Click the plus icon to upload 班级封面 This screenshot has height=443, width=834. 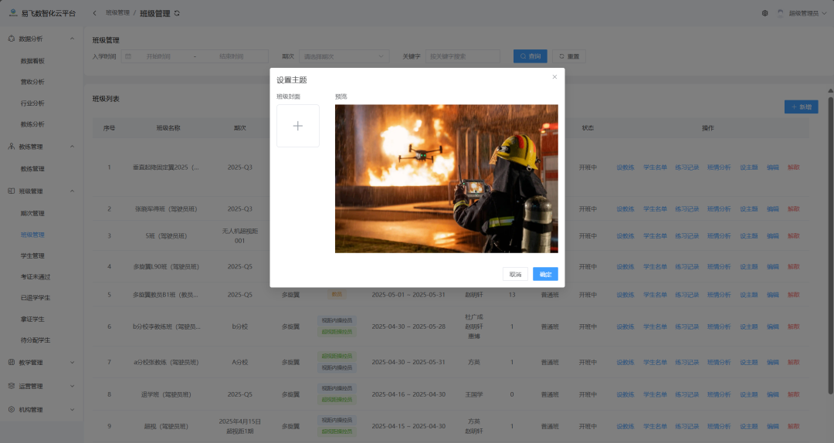click(298, 126)
